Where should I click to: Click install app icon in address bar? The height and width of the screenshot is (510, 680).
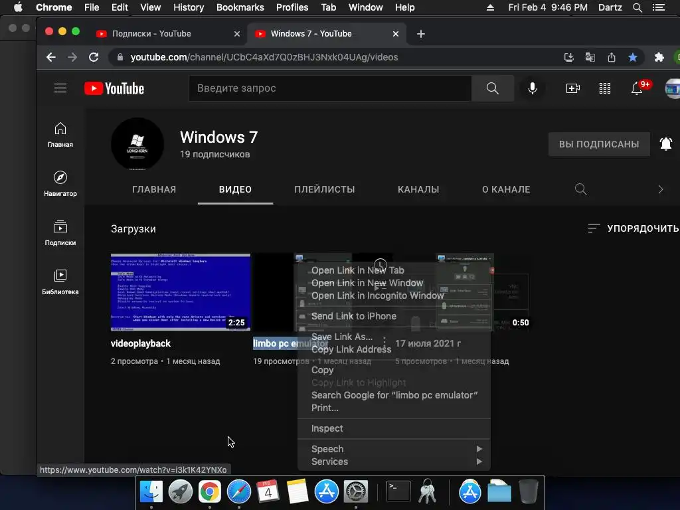click(x=569, y=57)
